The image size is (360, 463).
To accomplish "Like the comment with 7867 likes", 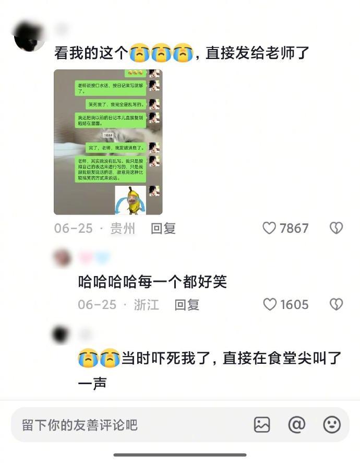I will coord(269,228).
